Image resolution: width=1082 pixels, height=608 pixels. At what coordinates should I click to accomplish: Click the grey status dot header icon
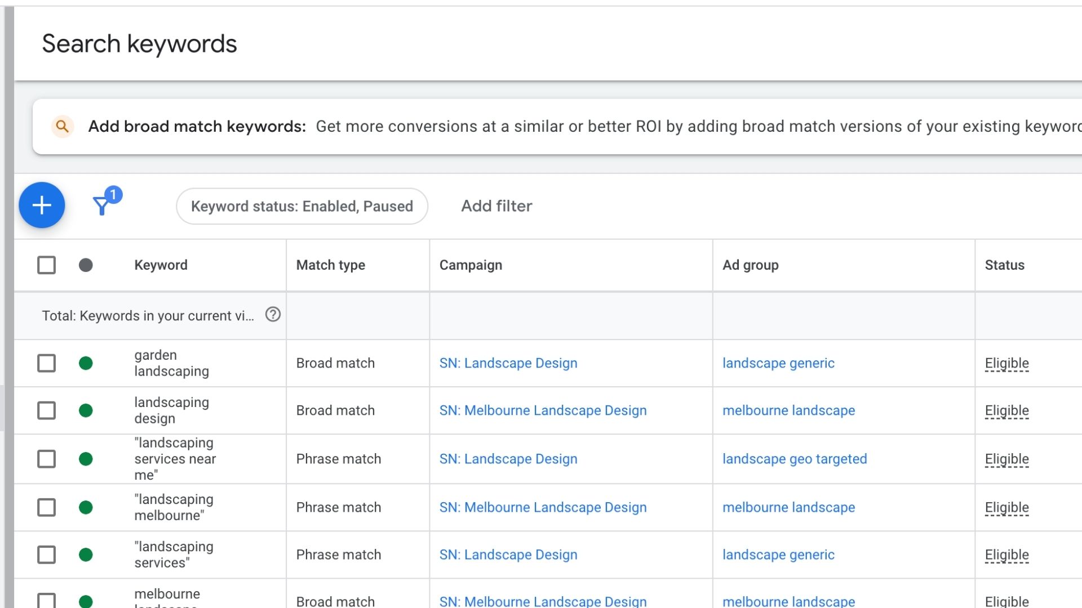click(x=85, y=265)
